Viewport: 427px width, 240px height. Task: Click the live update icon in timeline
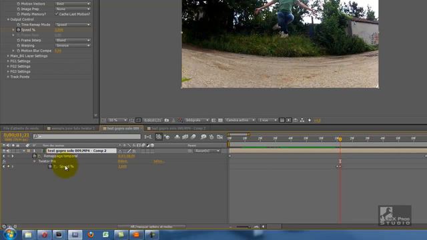[x=159, y=137]
